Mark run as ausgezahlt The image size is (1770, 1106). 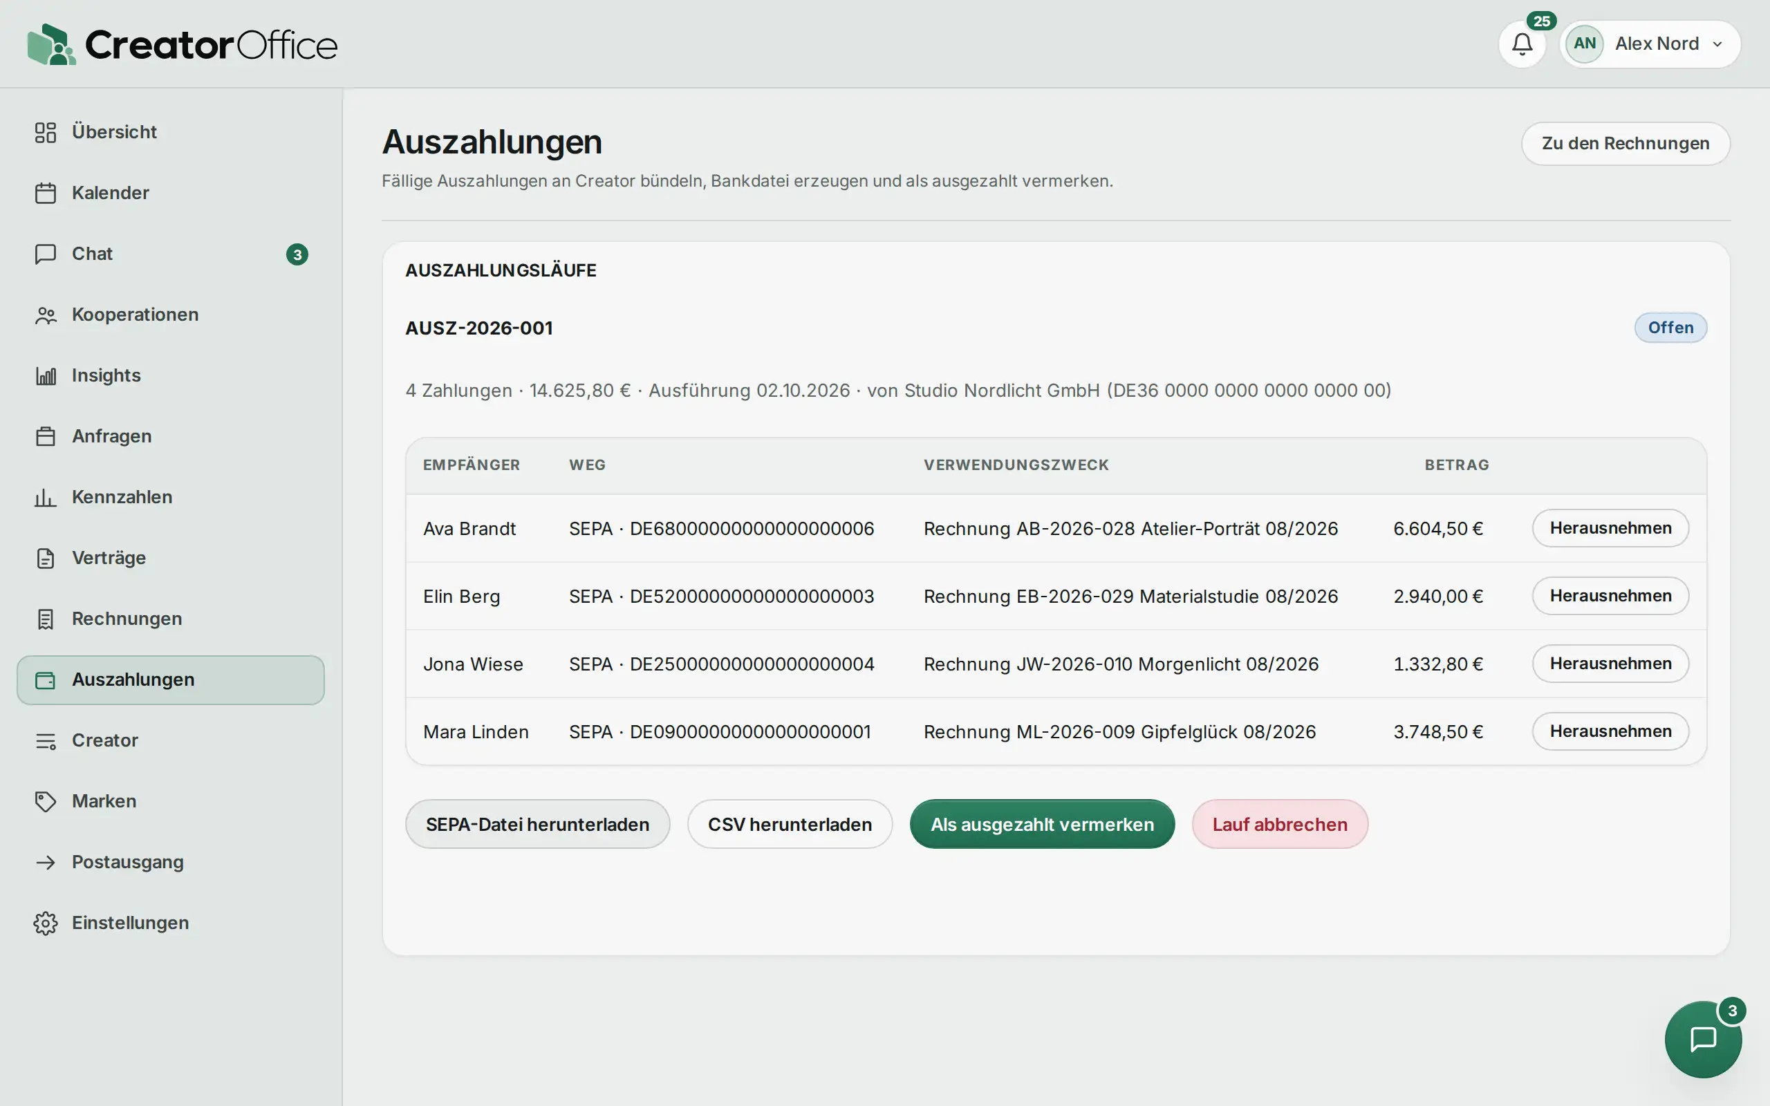(x=1042, y=825)
